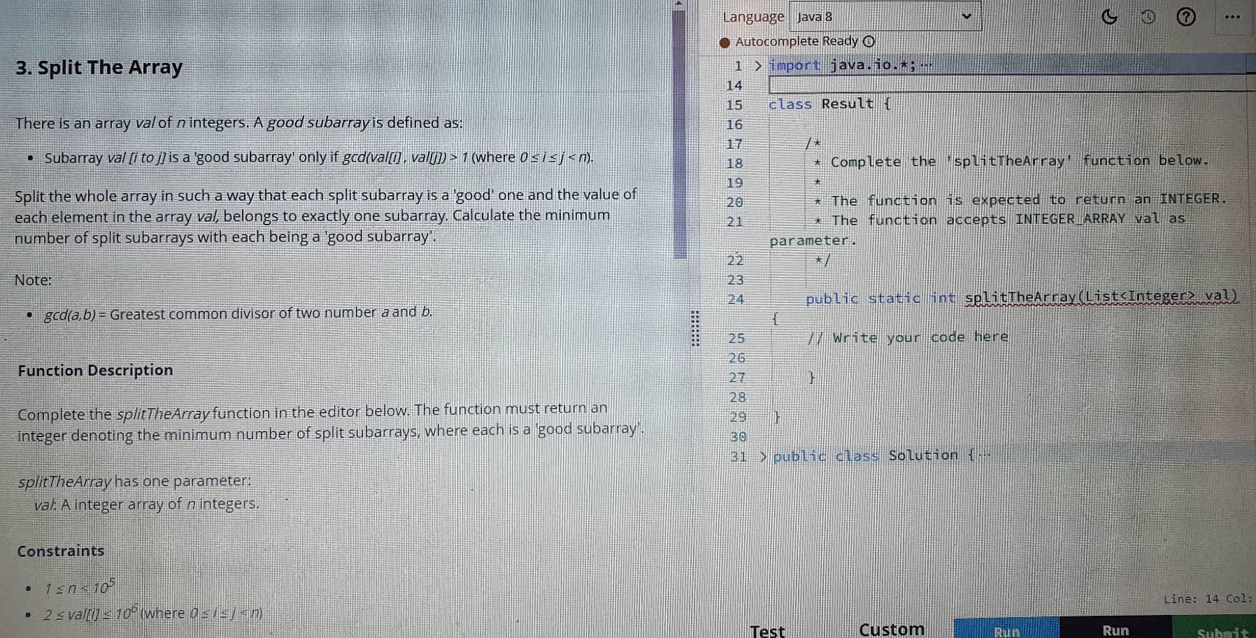The height and width of the screenshot is (638, 1256).
Task: Open help using the question mark icon
Action: click(x=1187, y=16)
